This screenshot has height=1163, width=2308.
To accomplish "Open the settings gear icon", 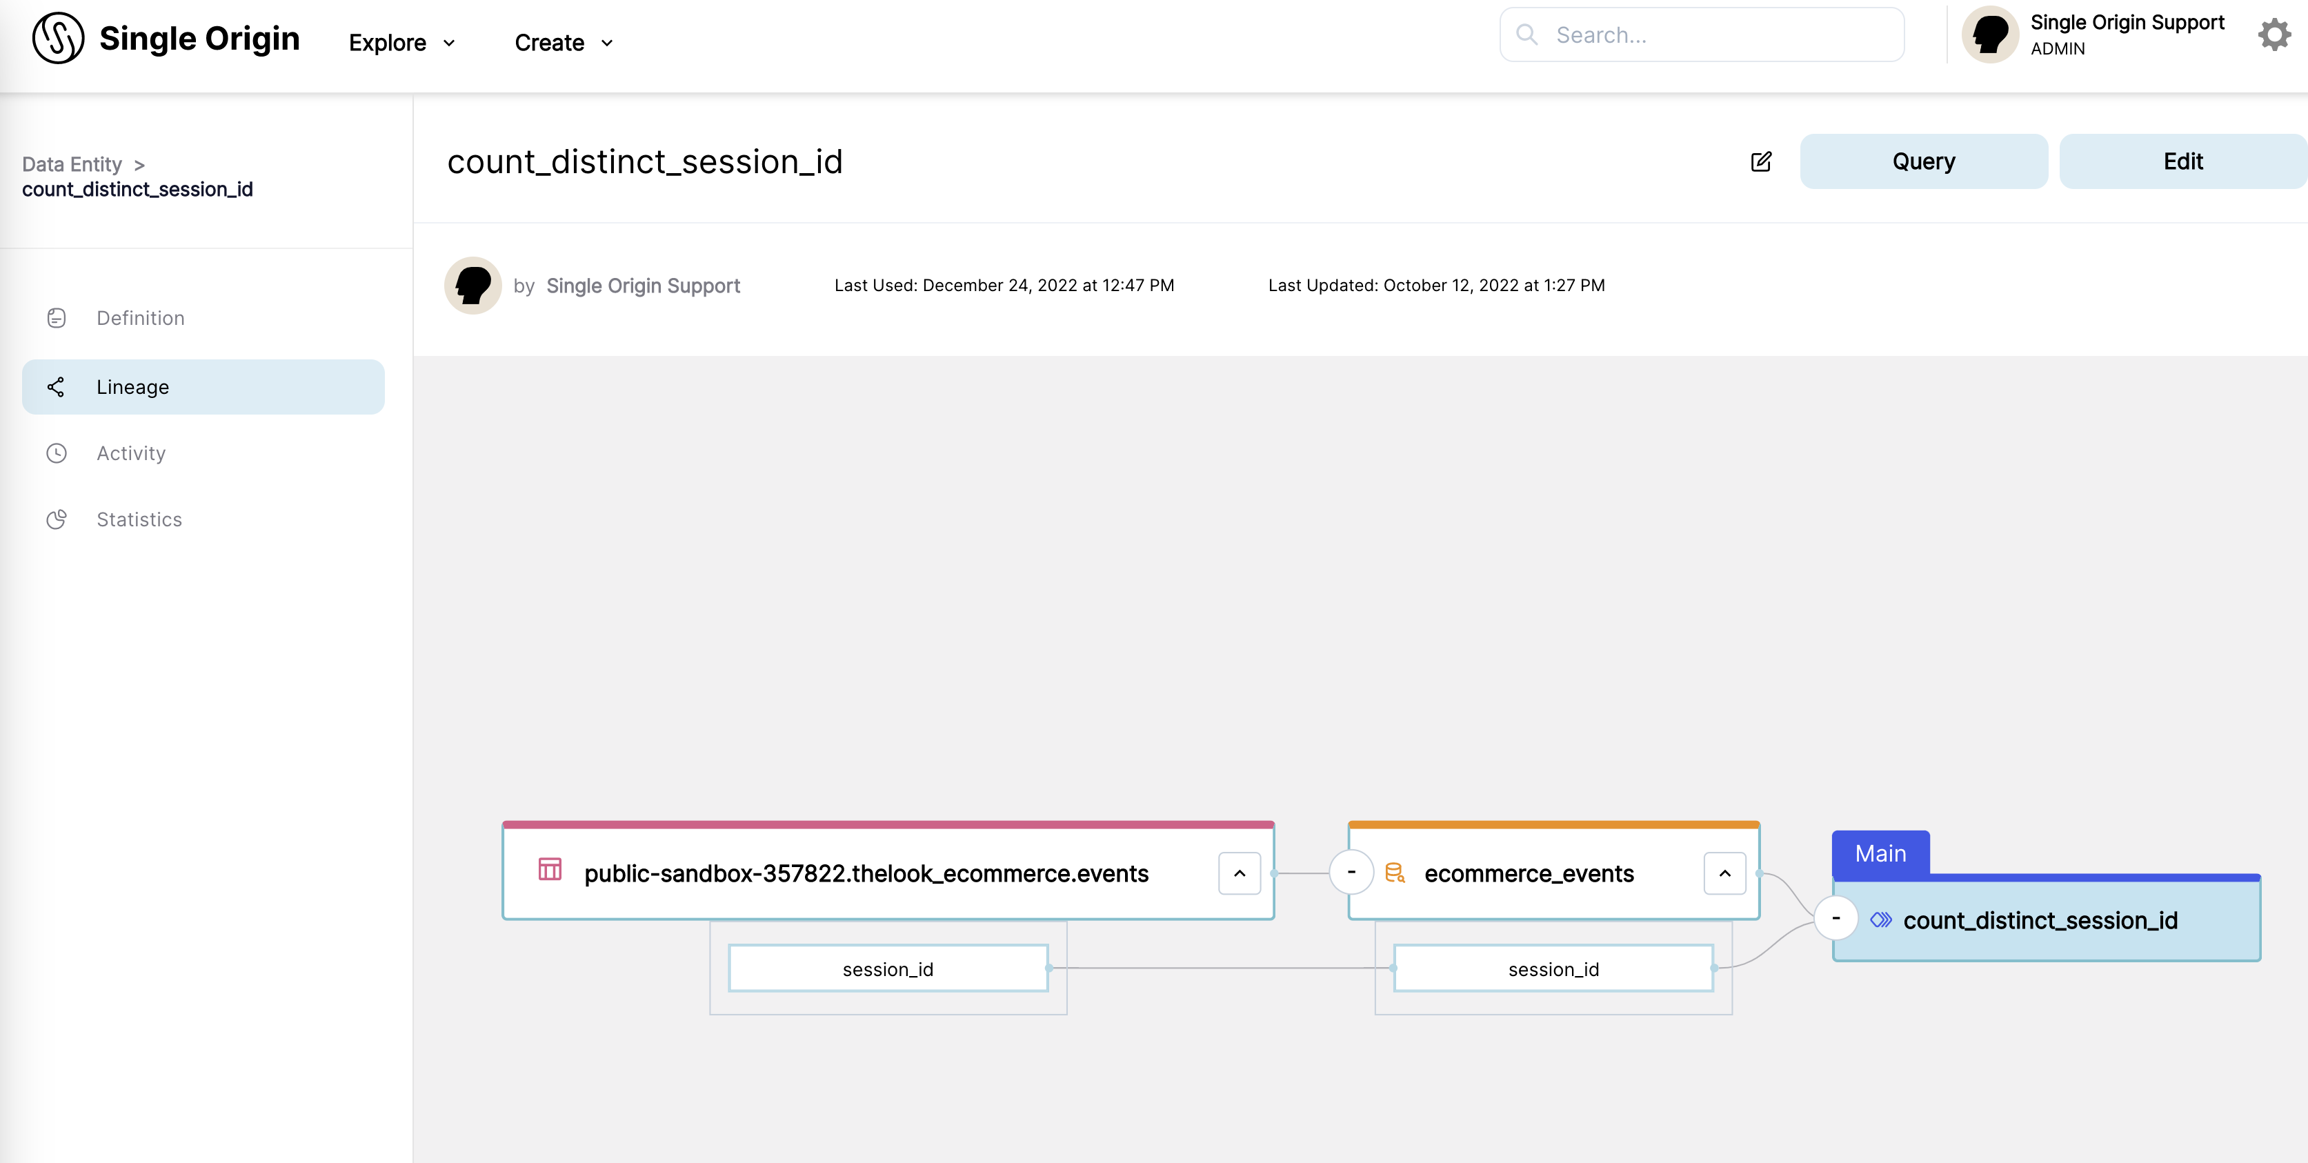I will [x=2274, y=35].
